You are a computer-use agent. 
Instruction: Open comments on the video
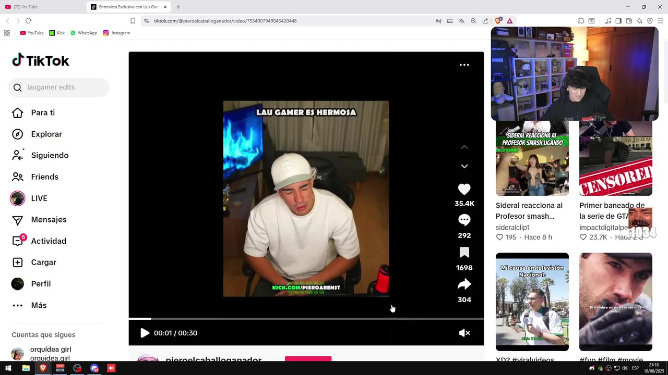pyautogui.click(x=464, y=220)
